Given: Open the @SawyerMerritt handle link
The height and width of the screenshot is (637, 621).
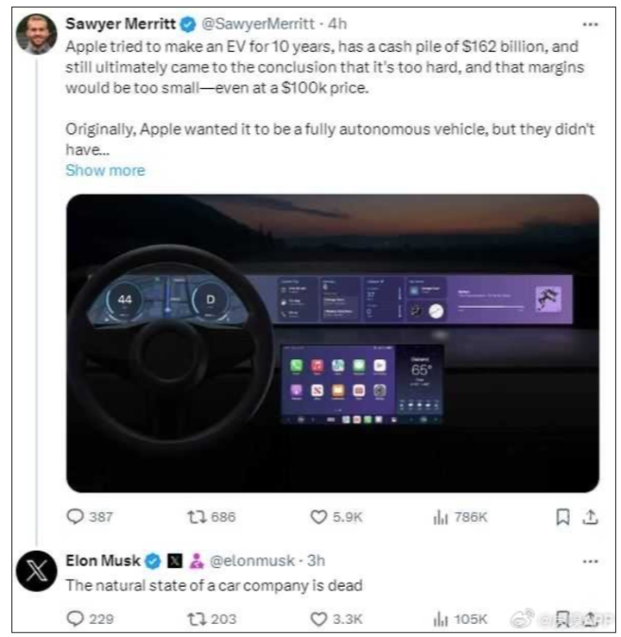Looking at the screenshot, I should 258,24.
